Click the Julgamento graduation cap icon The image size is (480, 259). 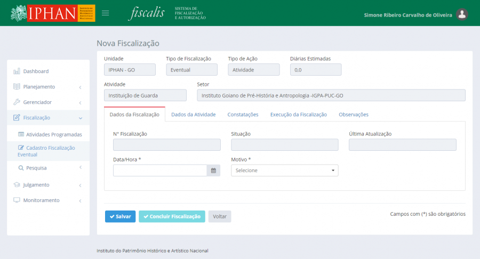pos(17,185)
